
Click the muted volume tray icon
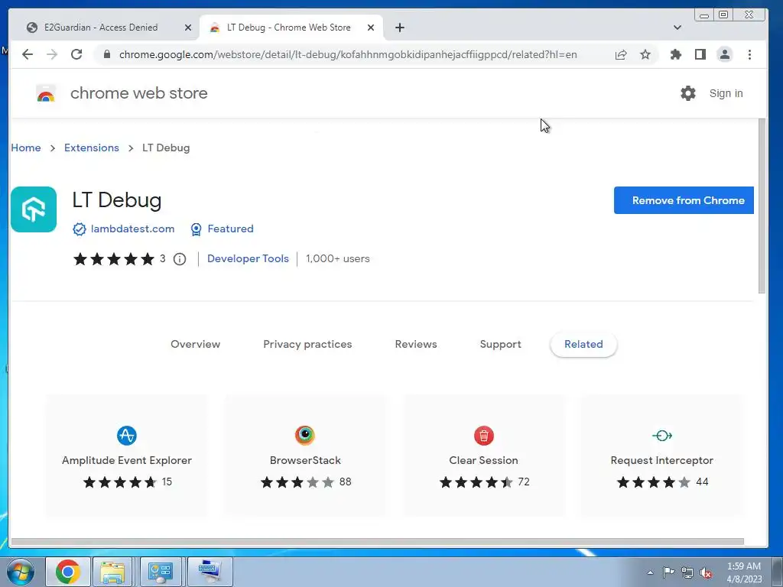tap(706, 573)
